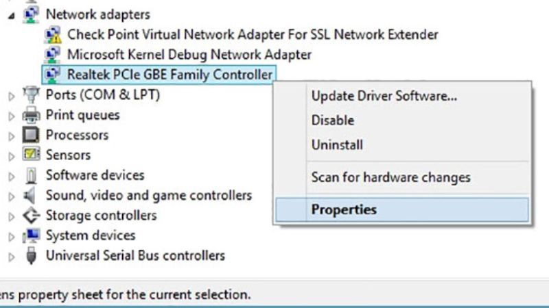Viewport: 549px width, 308px height.
Task: Click the Print queues printer icon
Action: [31, 115]
